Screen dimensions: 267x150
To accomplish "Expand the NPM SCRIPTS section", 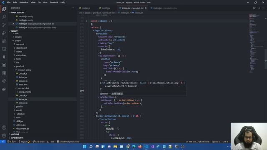I will pyautogui.click(x=17, y=138).
